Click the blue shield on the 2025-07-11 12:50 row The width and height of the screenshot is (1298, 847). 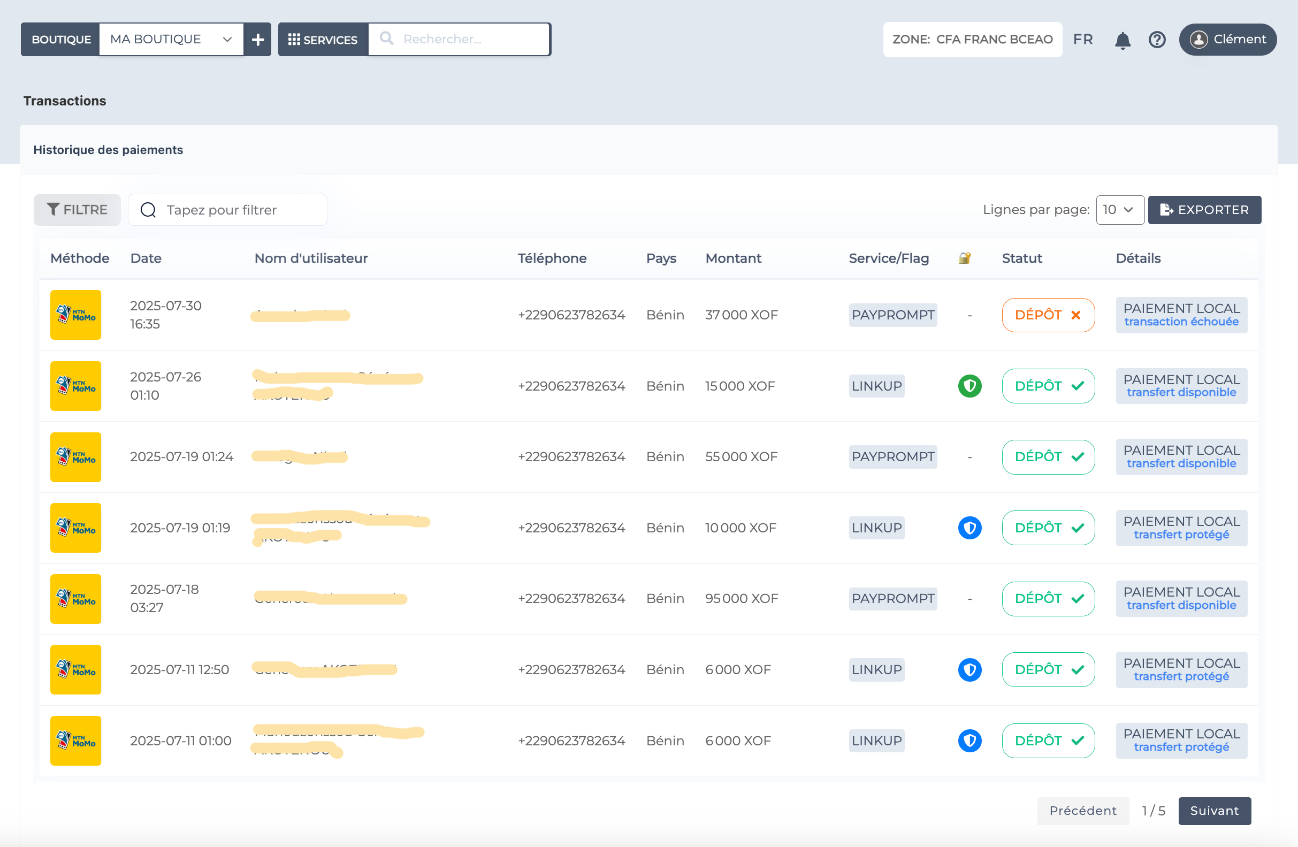[x=969, y=669]
